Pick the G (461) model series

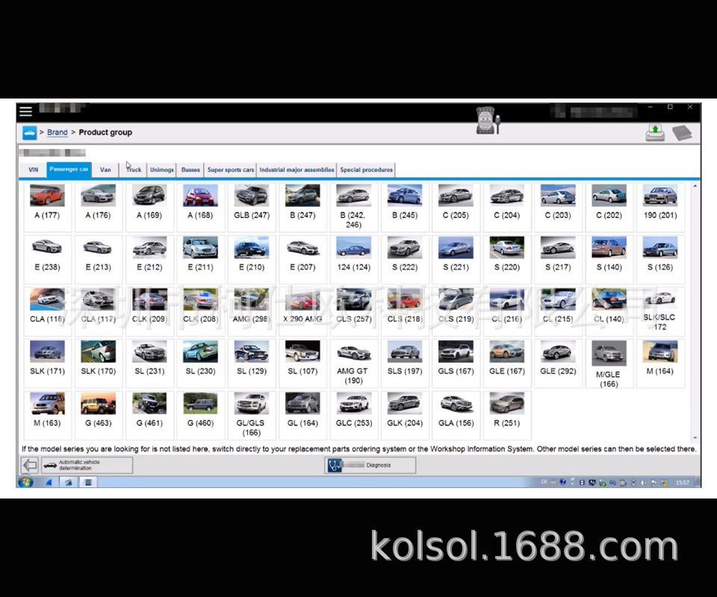click(149, 415)
